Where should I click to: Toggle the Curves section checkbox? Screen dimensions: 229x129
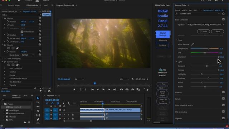coord(223,99)
